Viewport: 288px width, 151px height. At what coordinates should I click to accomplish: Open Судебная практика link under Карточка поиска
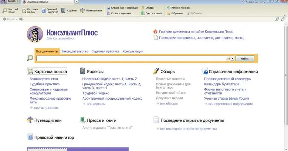pyautogui.click(x=44, y=84)
